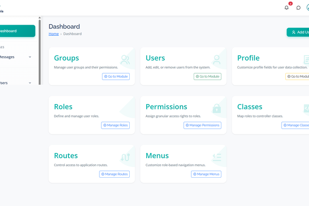Select Dashboard in the sidebar
The height and width of the screenshot is (206, 309).
coord(16,31)
